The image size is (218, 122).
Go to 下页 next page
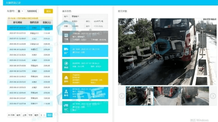[30, 115]
